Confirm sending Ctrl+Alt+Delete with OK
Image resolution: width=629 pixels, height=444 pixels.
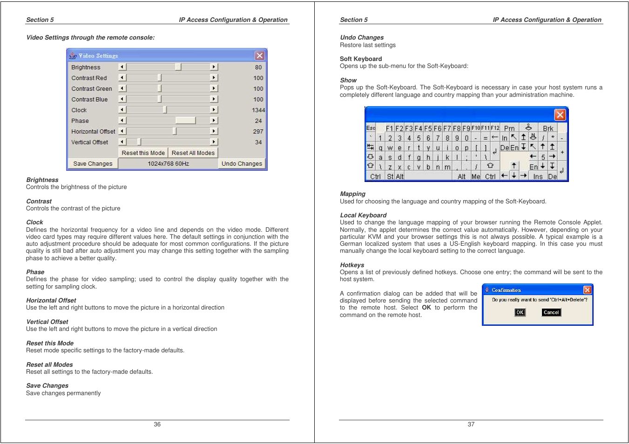[520, 312]
